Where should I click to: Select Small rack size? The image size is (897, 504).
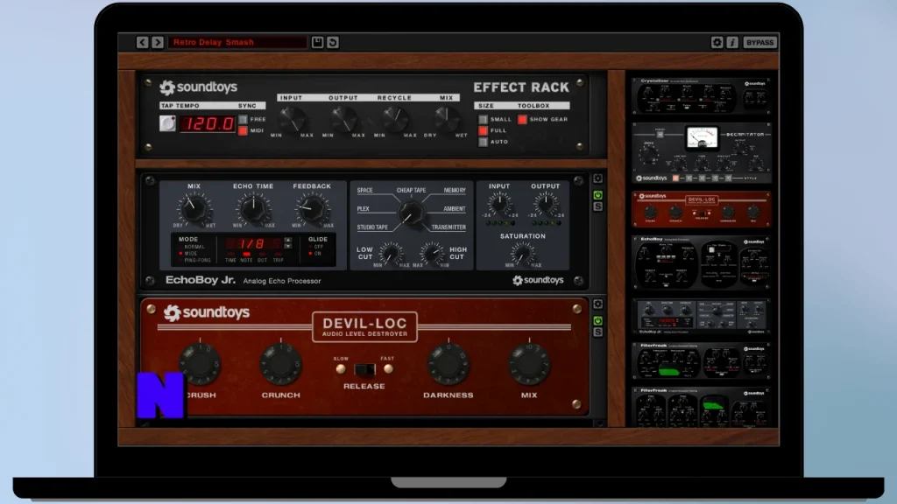coord(484,119)
